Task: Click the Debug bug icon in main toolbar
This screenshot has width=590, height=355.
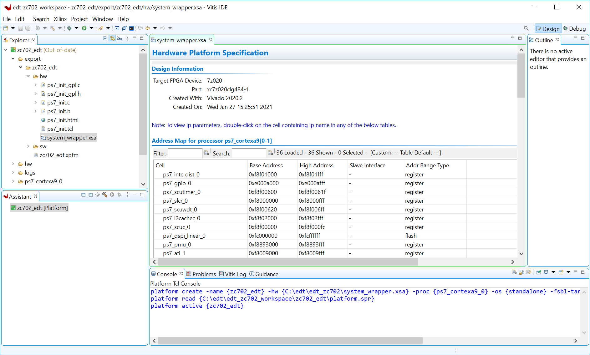Action: [69, 28]
